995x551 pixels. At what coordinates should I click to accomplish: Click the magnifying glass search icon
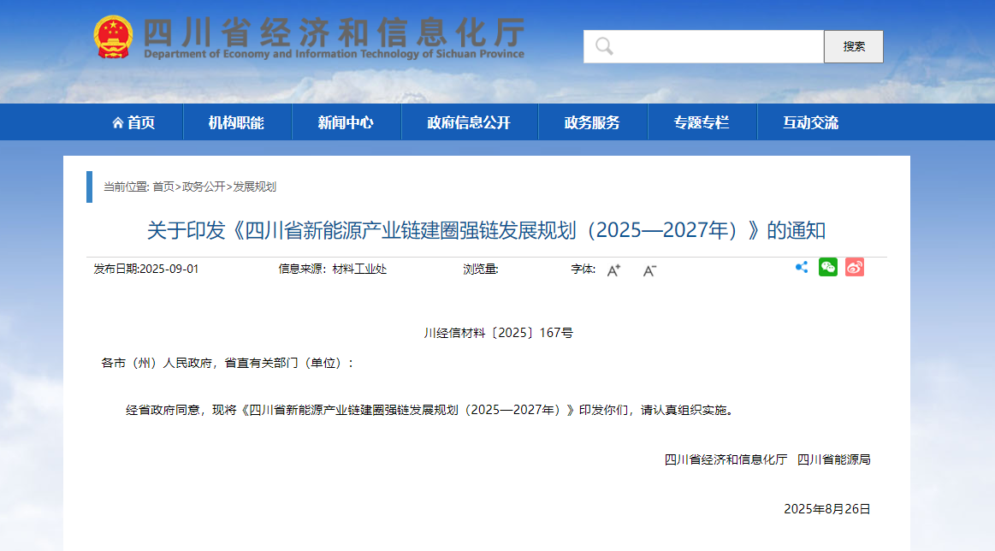[605, 46]
